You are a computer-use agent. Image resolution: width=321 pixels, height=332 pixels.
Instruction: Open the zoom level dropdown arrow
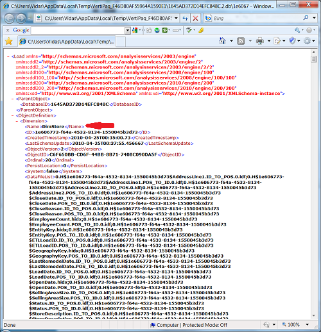pos(308,325)
